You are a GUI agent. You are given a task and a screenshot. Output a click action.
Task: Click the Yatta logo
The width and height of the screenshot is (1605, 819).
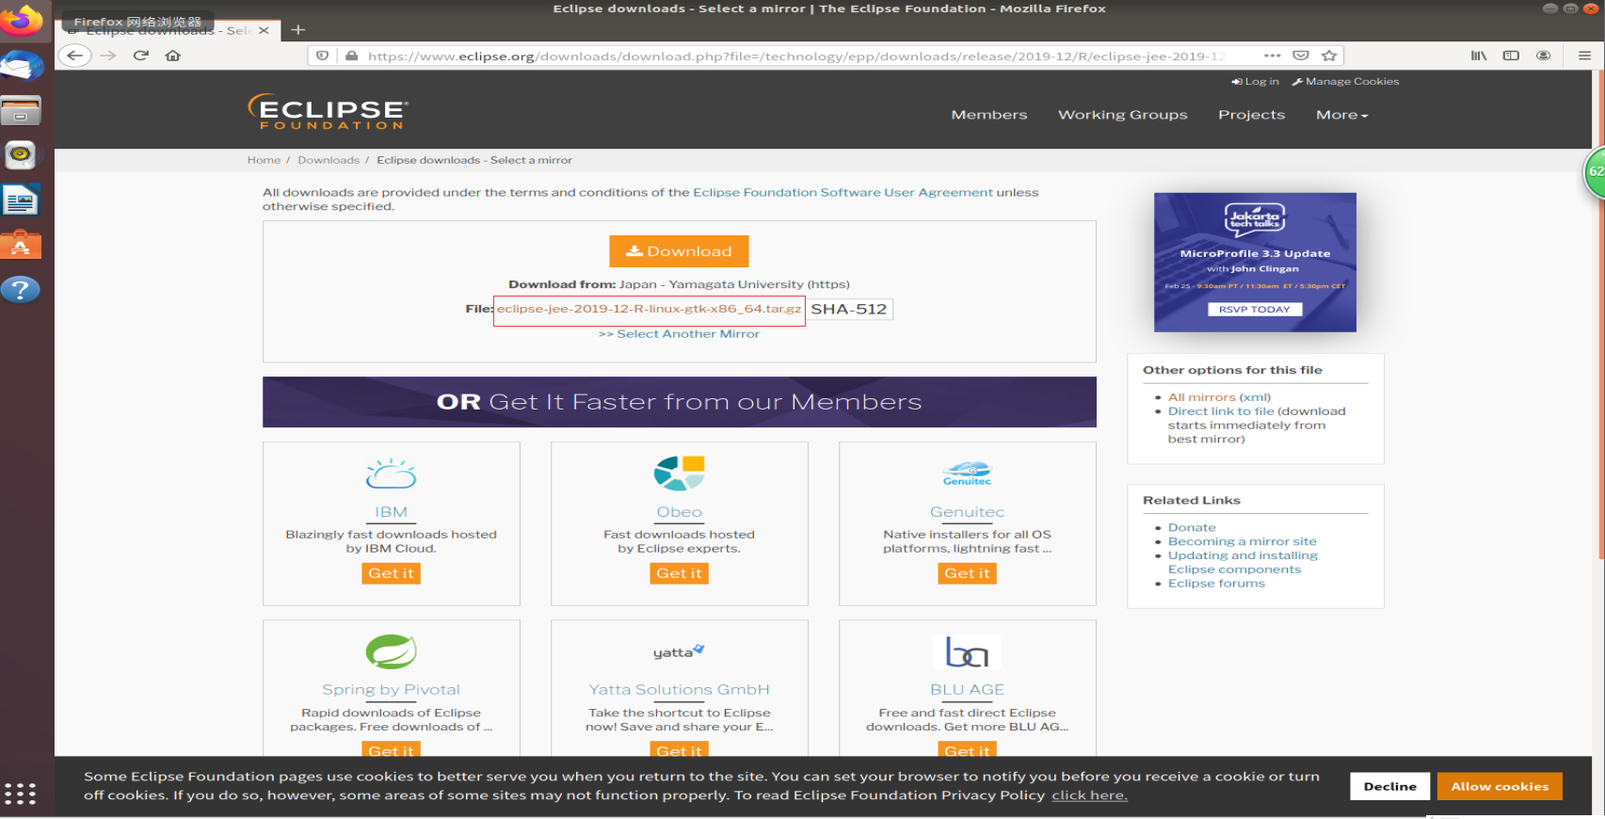click(x=680, y=651)
